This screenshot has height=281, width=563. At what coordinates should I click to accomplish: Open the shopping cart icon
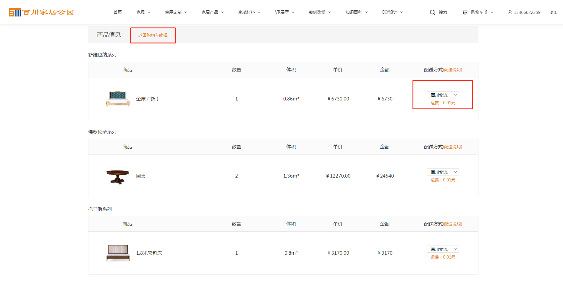point(465,12)
